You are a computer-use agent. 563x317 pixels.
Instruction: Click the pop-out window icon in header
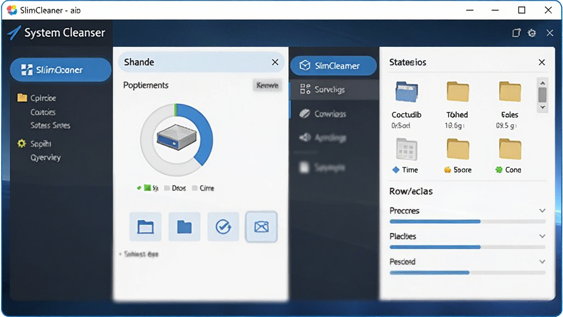[516, 32]
